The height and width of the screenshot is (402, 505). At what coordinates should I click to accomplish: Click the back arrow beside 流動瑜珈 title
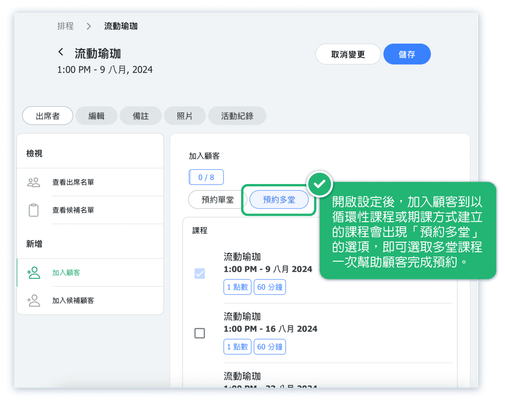(x=61, y=52)
